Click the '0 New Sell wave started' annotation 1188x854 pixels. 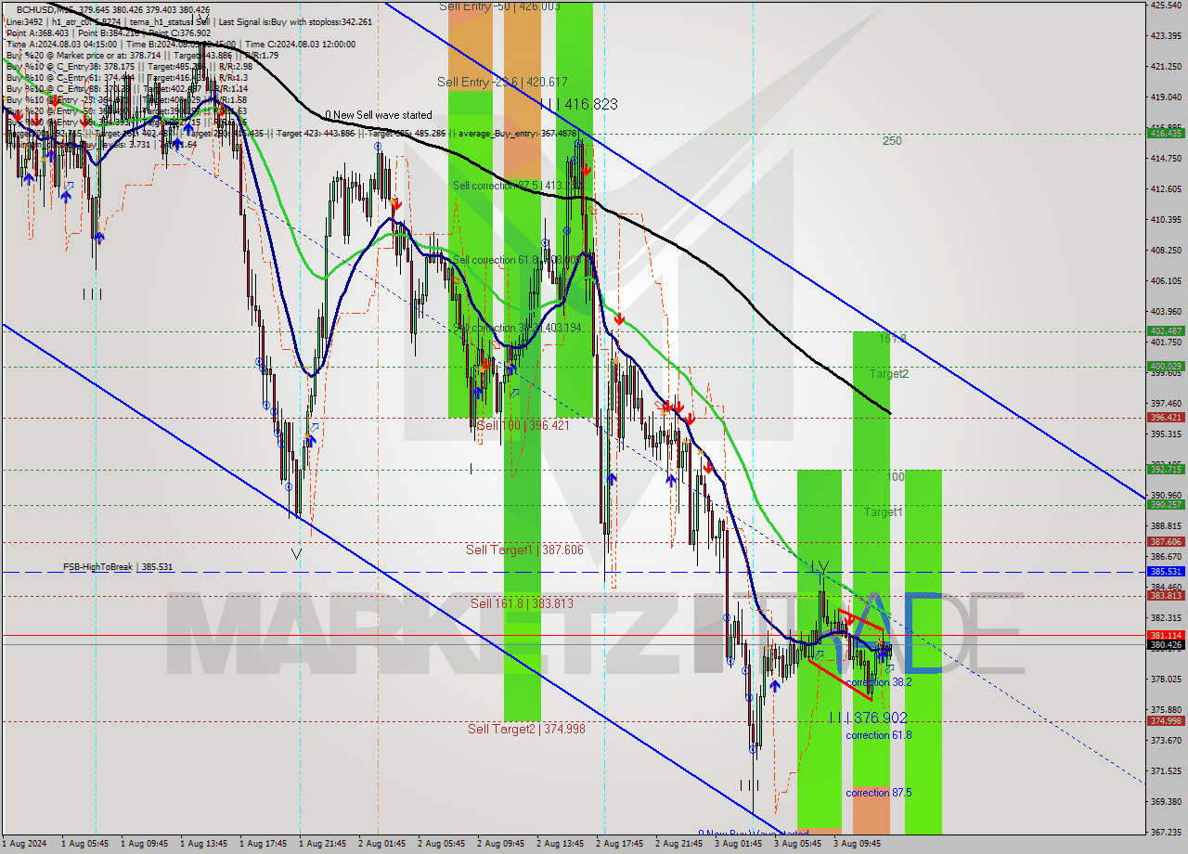click(x=378, y=115)
